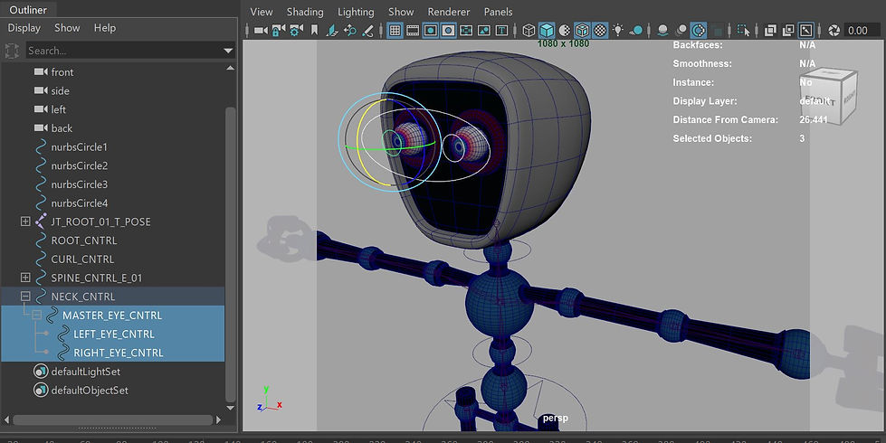The height and width of the screenshot is (443, 886).
Task: Open the Lighting menu
Action: 356,12
